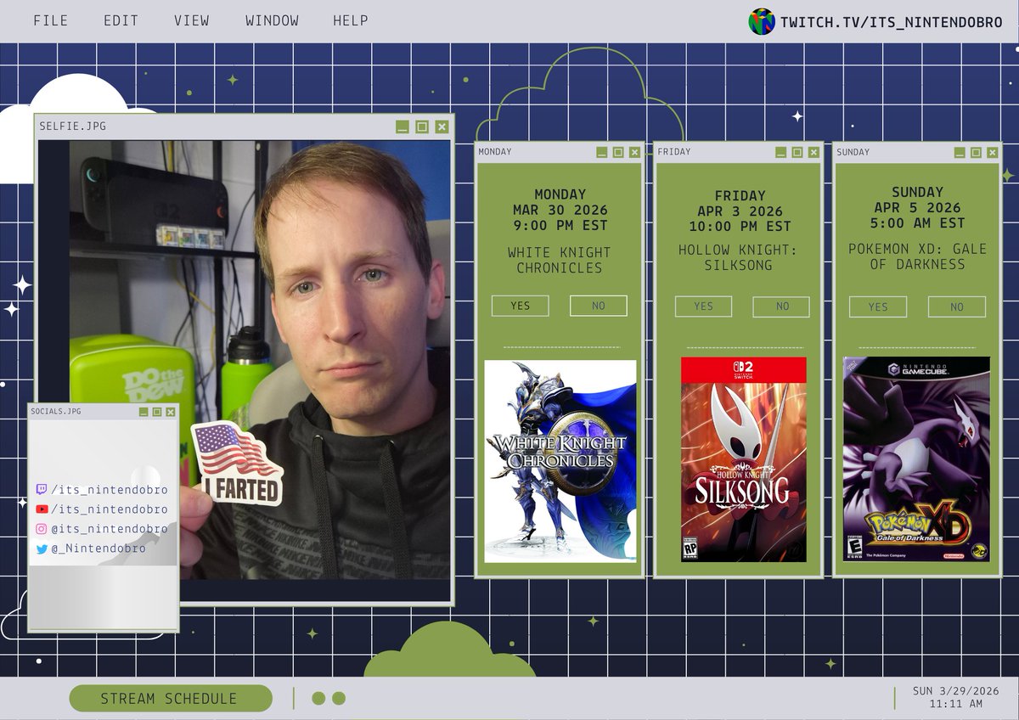Screen dimensions: 1019x720
Task: Maximize the SUNDAY window
Action: tap(977, 152)
